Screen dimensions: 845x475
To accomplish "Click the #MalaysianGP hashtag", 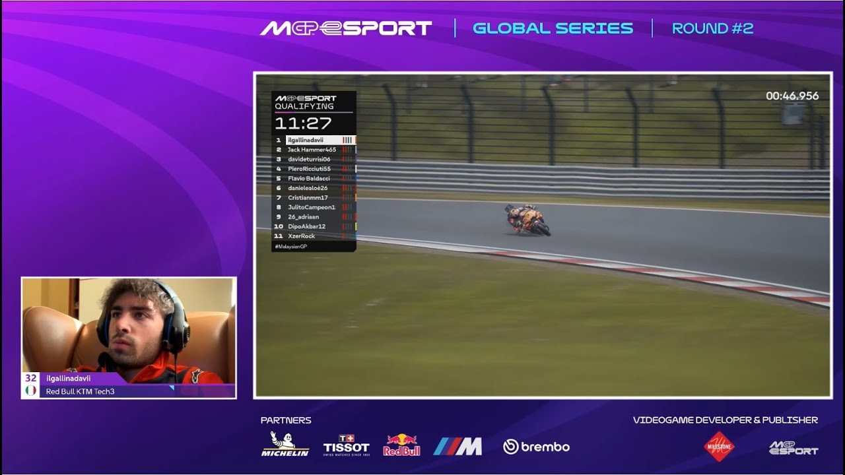I will click(x=290, y=247).
